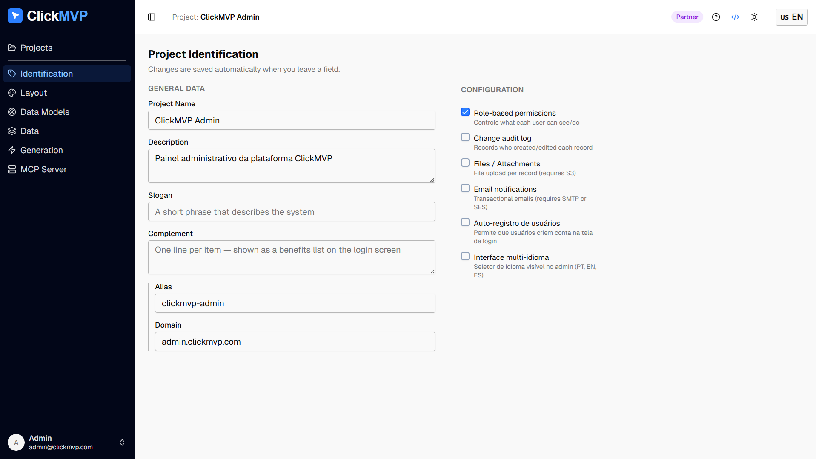Focus the Domain input field
Image resolution: width=816 pixels, height=459 pixels.
tap(295, 342)
